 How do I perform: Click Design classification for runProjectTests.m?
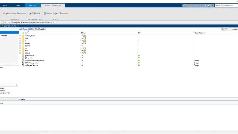(197, 65)
